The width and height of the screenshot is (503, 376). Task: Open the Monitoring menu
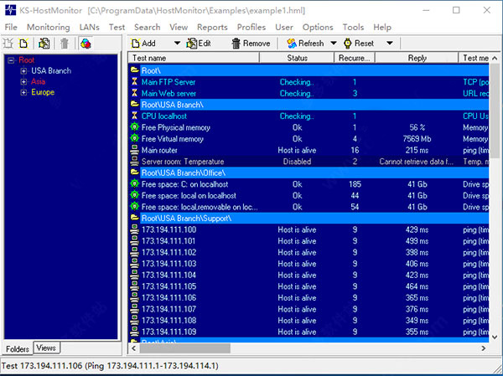pos(48,27)
